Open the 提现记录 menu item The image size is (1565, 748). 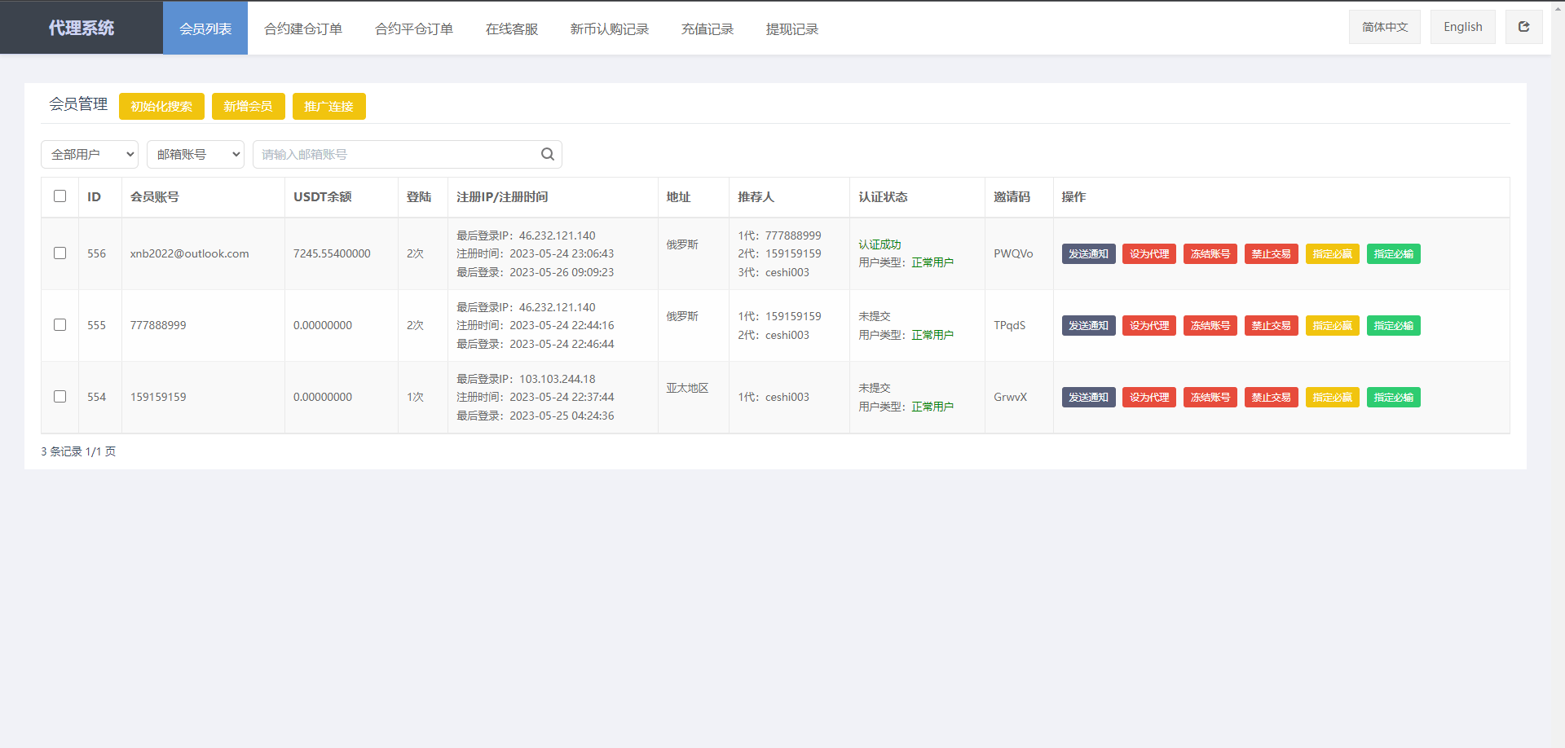pyautogui.click(x=791, y=28)
